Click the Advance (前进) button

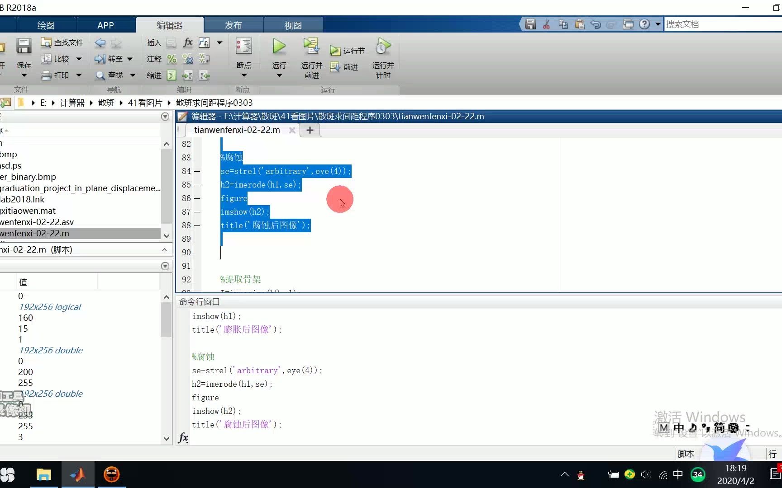tap(344, 67)
